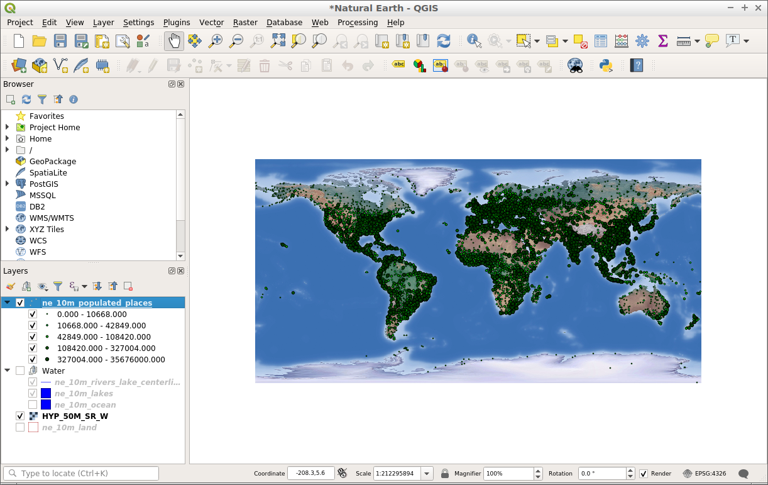The width and height of the screenshot is (768, 485).
Task: Open the Processing Toolbox gear icon
Action: point(642,41)
